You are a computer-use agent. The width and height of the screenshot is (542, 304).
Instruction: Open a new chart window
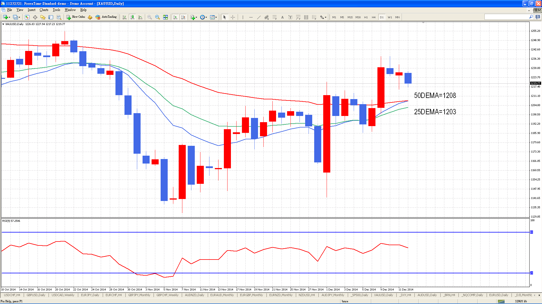click(x=5, y=17)
